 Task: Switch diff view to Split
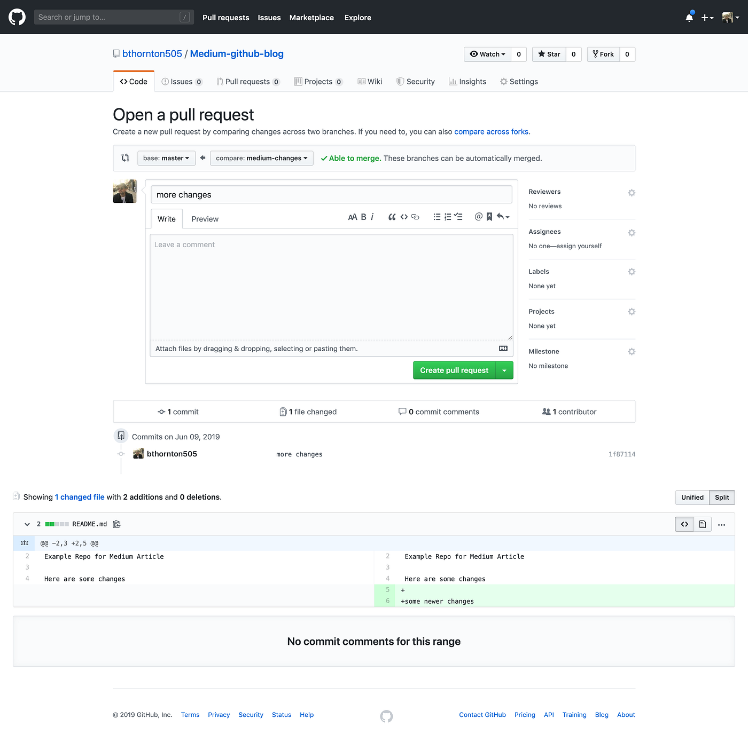tap(722, 497)
